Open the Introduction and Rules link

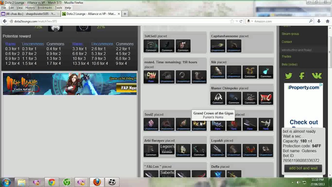[296, 50]
